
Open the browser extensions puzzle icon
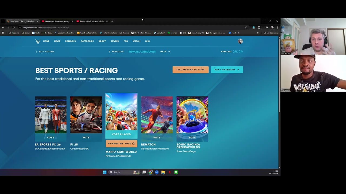(259, 27)
